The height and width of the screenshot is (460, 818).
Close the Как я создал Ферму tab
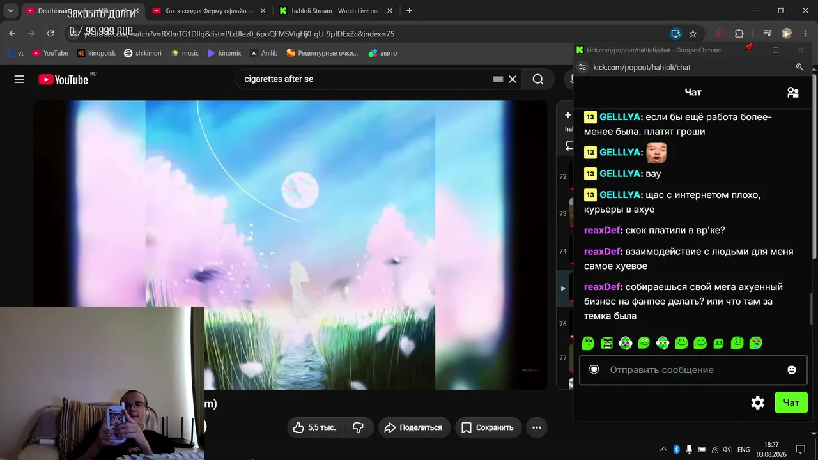pyautogui.click(x=263, y=11)
